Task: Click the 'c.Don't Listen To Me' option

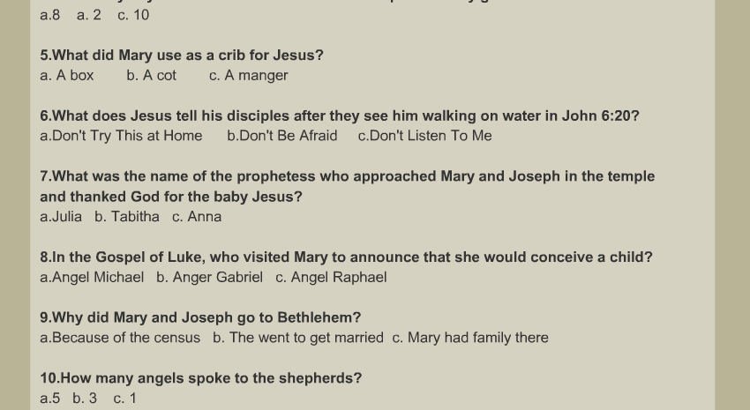Action: [x=424, y=136]
